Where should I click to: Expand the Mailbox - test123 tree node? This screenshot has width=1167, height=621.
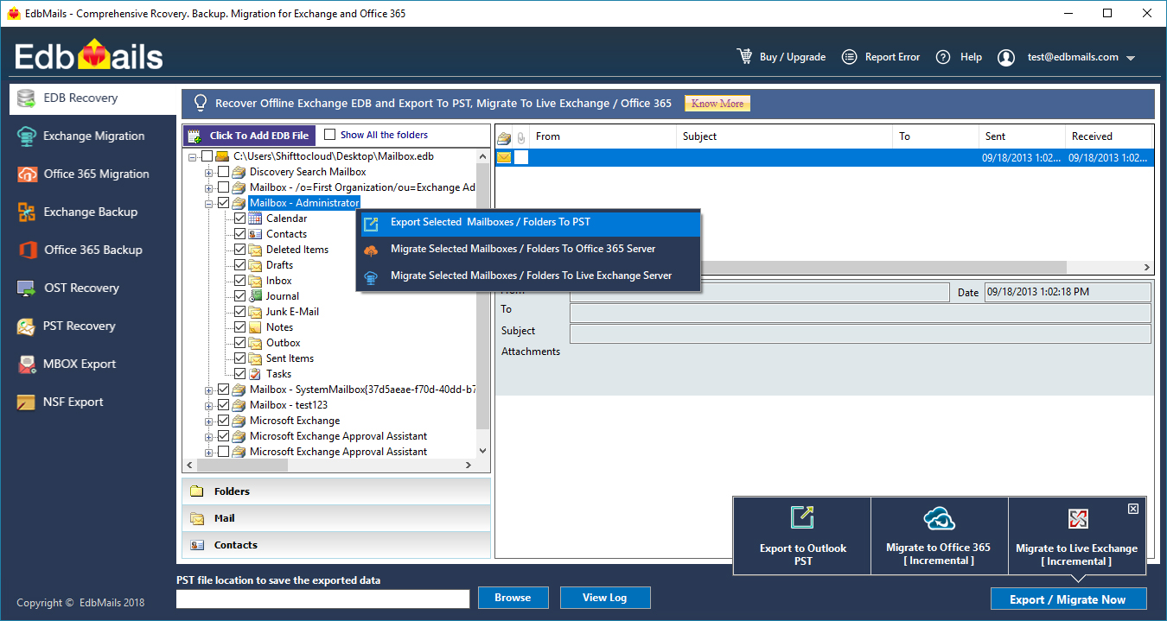pyautogui.click(x=208, y=404)
